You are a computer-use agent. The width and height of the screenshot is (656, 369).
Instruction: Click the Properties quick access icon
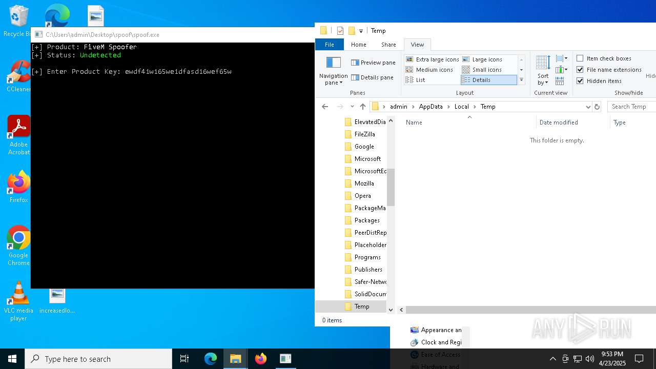(x=340, y=31)
